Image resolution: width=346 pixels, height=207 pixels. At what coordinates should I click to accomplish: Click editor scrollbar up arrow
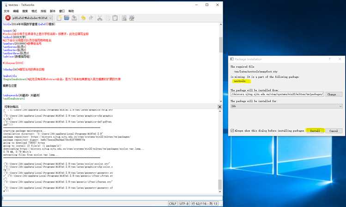pyautogui.click(x=221, y=24)
